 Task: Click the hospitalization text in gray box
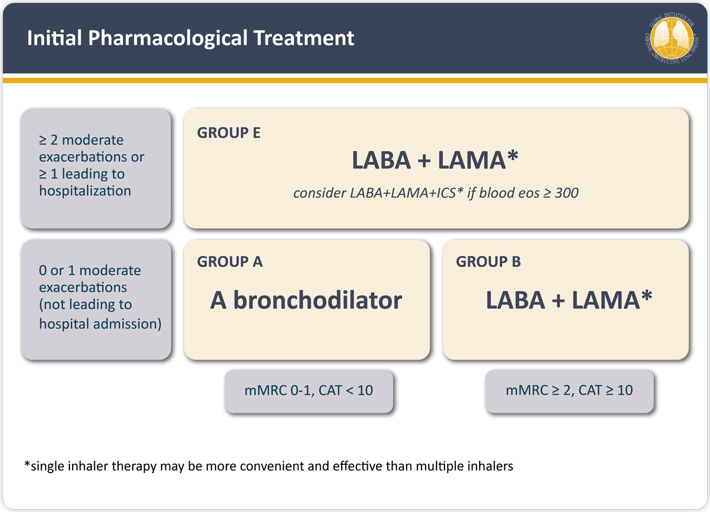[x=85, y=191]
